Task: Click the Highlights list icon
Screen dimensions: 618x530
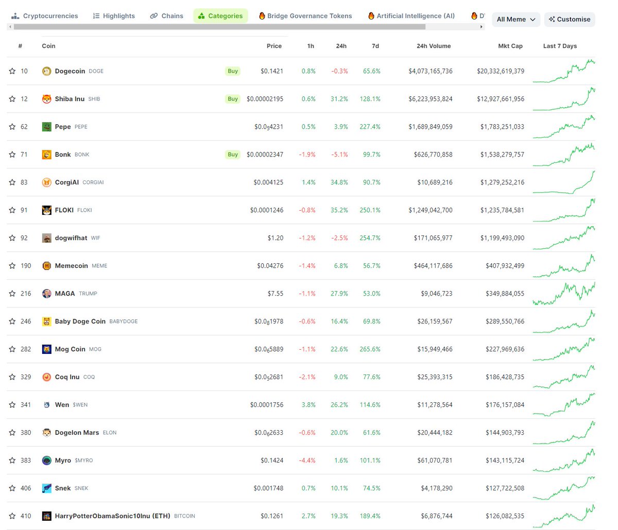Action: 96,15
